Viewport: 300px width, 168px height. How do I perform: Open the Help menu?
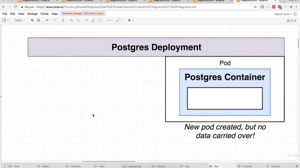coord(54,14)
